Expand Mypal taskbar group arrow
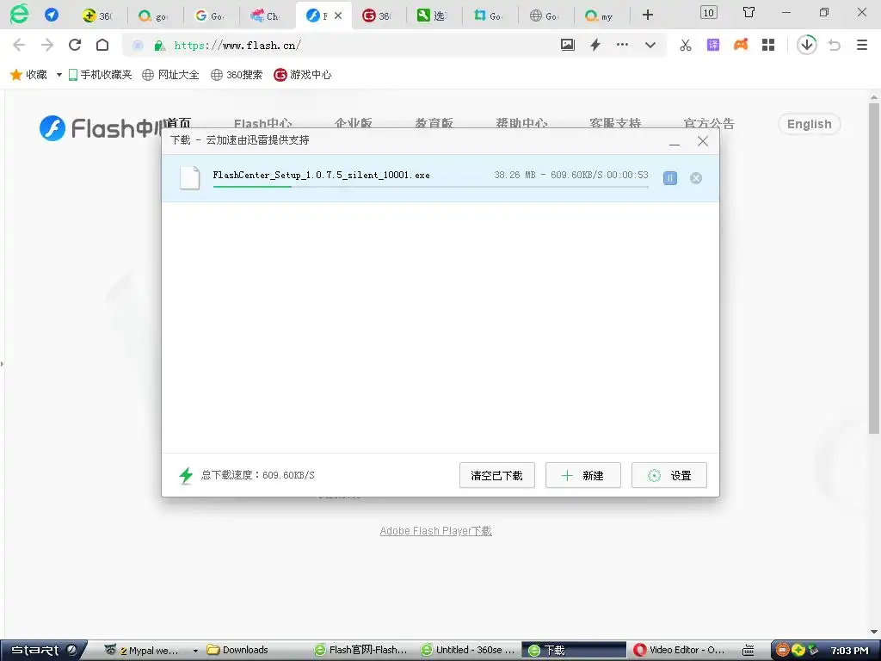 point(195,651)
